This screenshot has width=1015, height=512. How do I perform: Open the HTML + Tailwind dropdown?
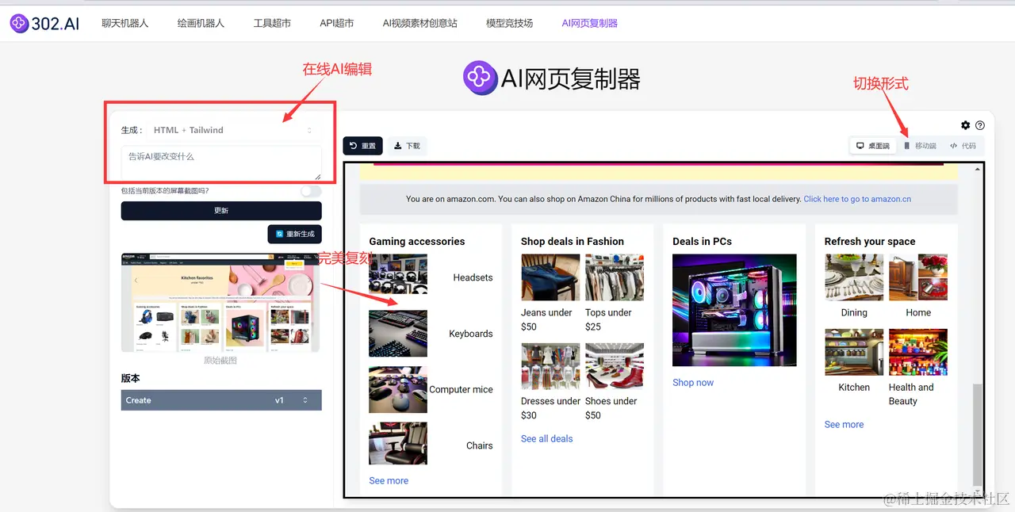233,130
